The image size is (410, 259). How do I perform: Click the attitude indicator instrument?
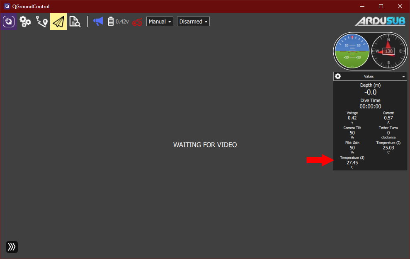(352, 51)
